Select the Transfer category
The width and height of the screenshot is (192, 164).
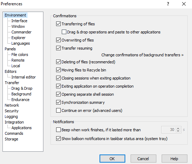(x=12, y=83)
